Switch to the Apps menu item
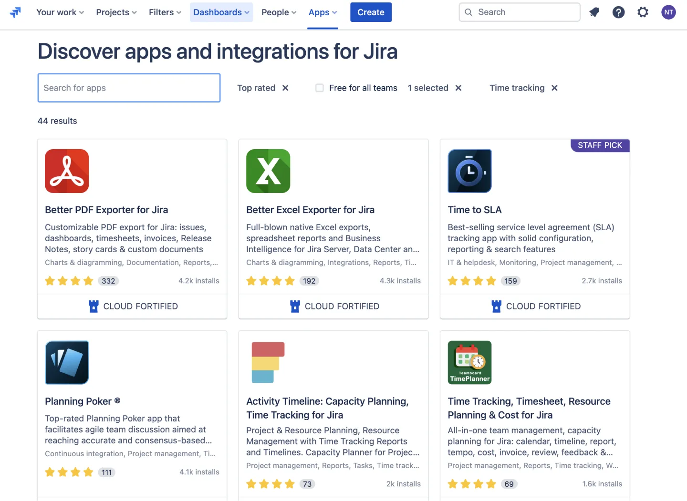This screenshot has height=501, width=687. pos(323,12)
